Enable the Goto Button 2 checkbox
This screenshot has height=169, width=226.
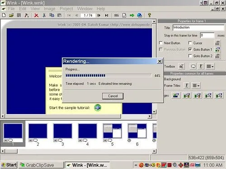190,56
